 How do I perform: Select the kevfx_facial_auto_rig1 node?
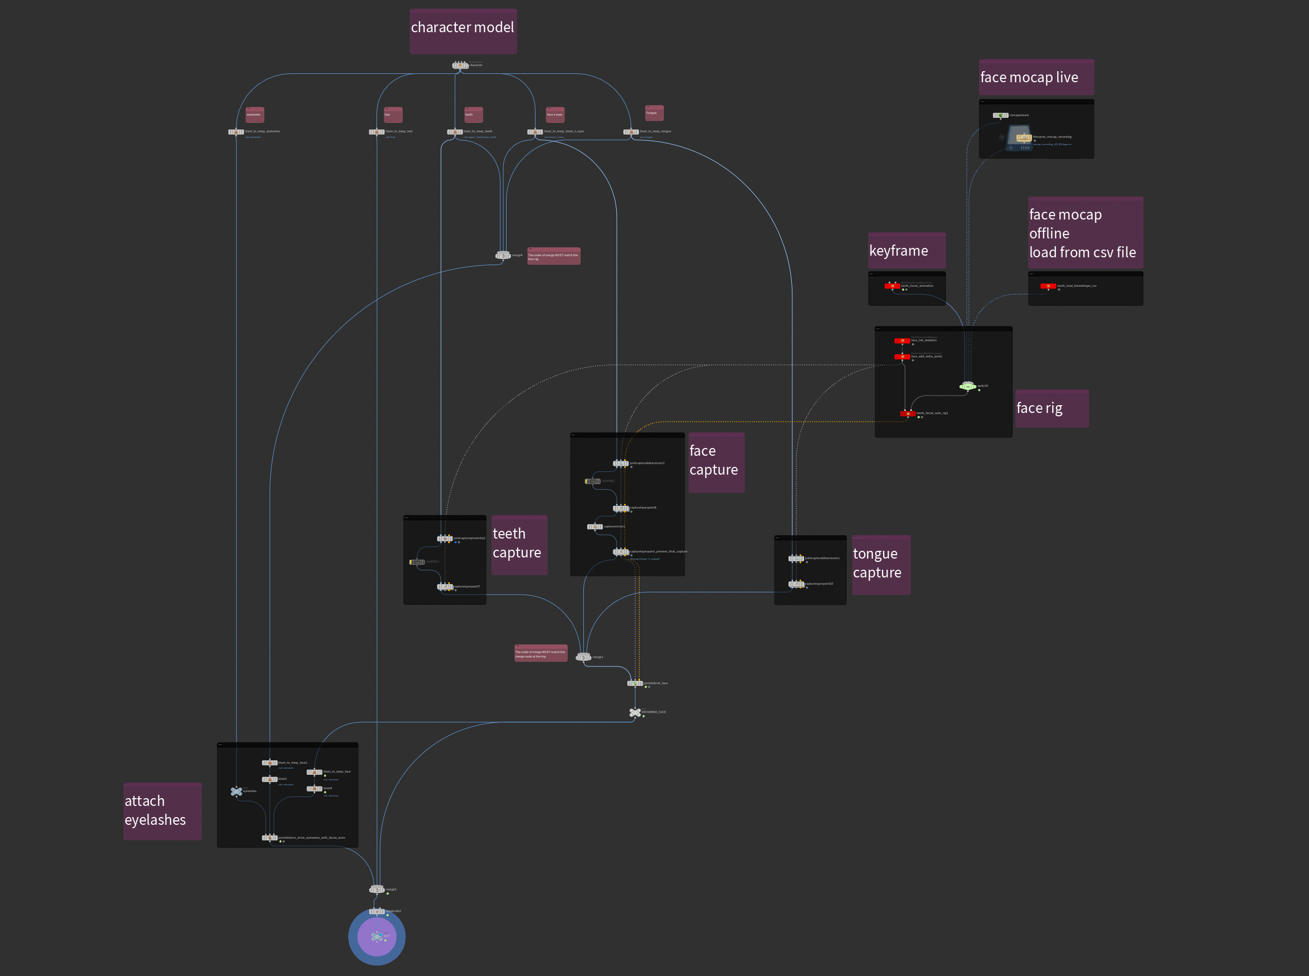(908, 414)
